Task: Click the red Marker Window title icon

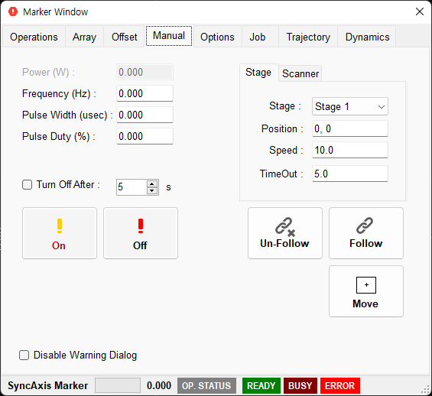Action: (x=13, y=11)
